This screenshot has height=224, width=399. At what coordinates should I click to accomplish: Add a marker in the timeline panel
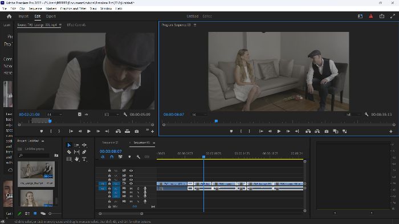[129, 157]
